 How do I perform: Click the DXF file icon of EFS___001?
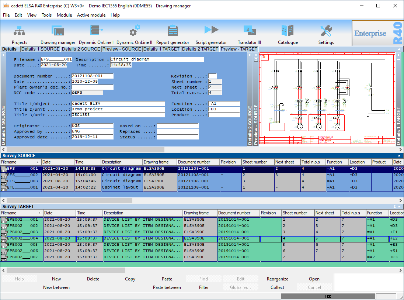(4, 169)
